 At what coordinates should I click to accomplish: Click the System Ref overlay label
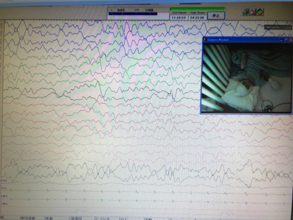(278, 27)
